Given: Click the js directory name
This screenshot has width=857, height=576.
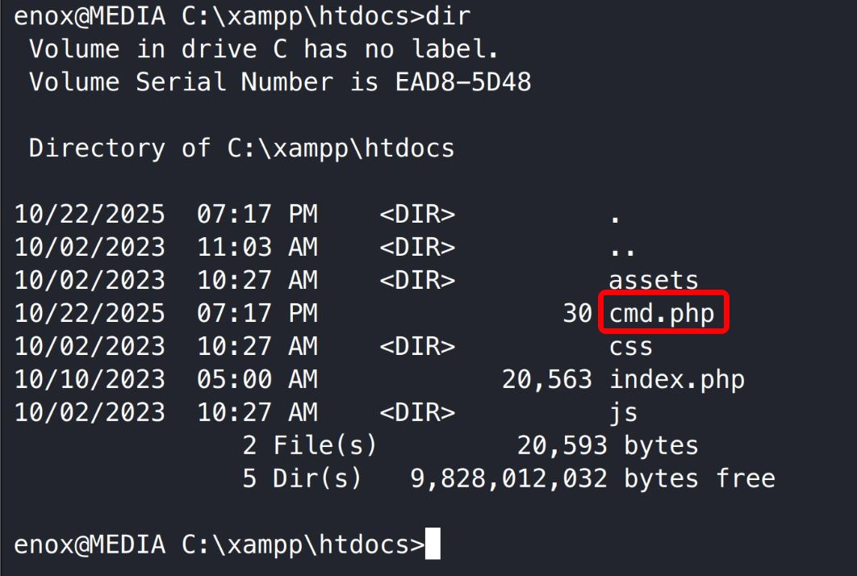Looking at the screenshot, I should (623, 412).
